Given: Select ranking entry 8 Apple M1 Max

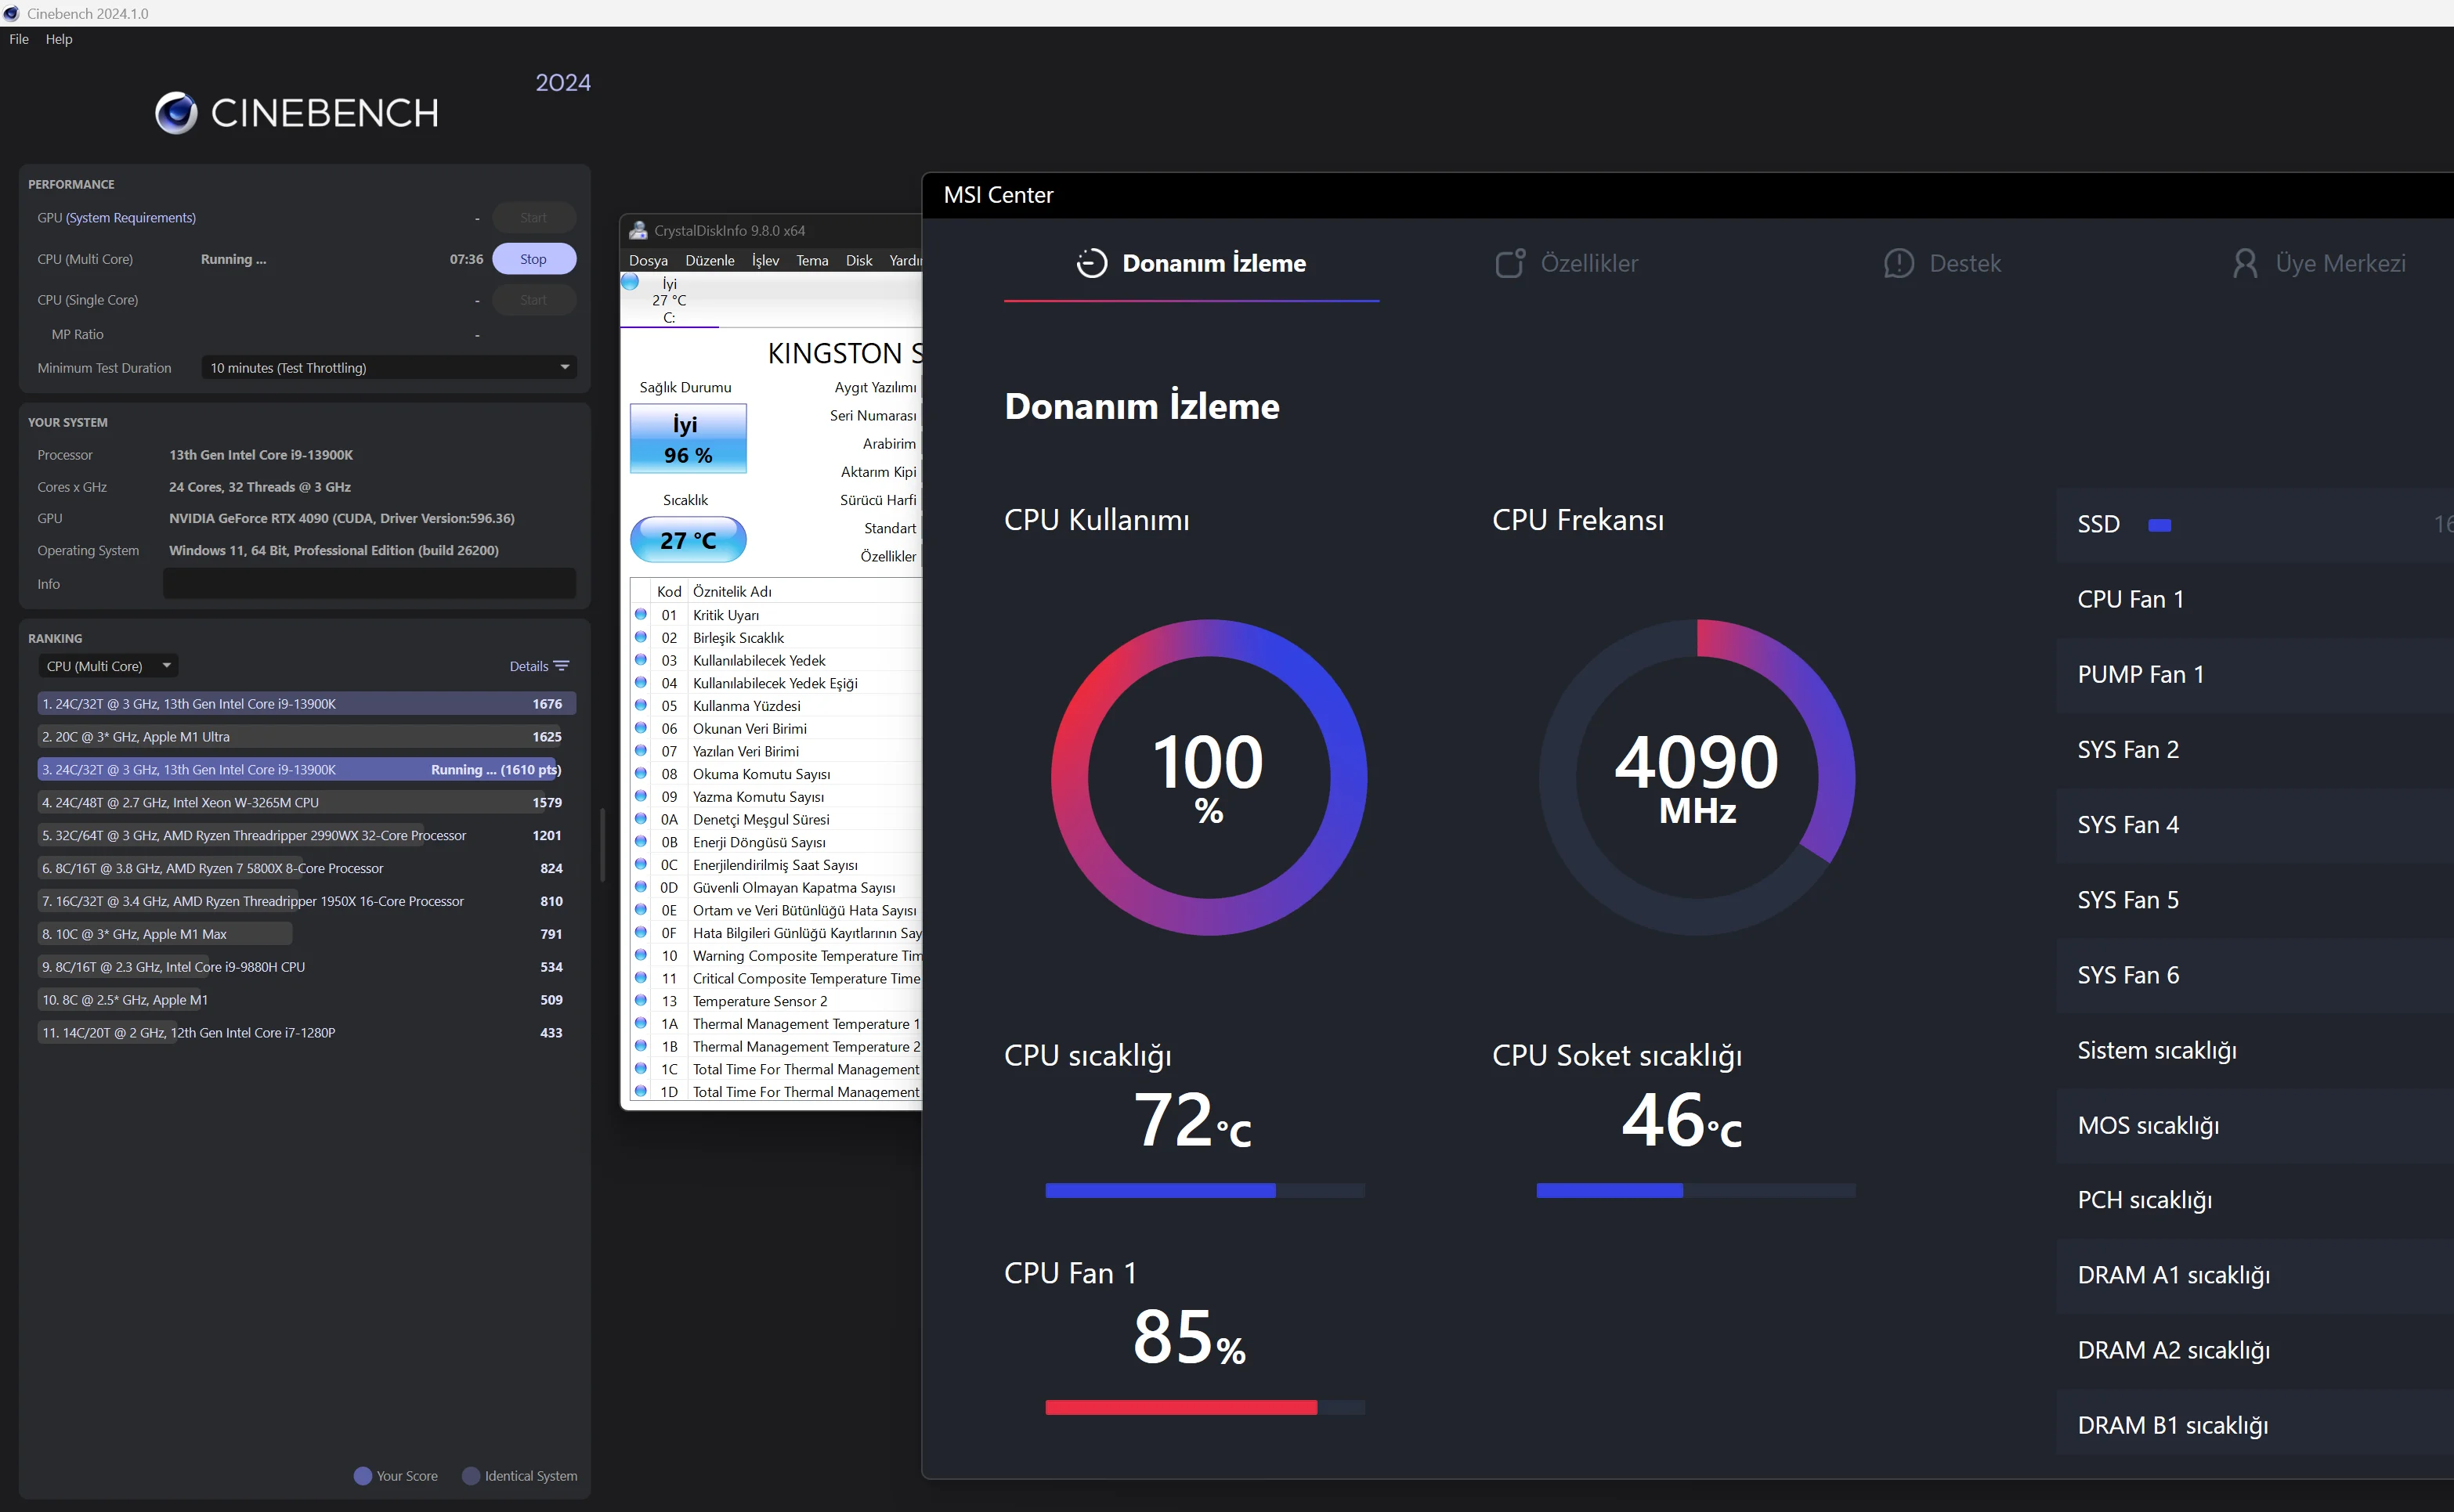Looking at the screenshot, I should point(307,934).
